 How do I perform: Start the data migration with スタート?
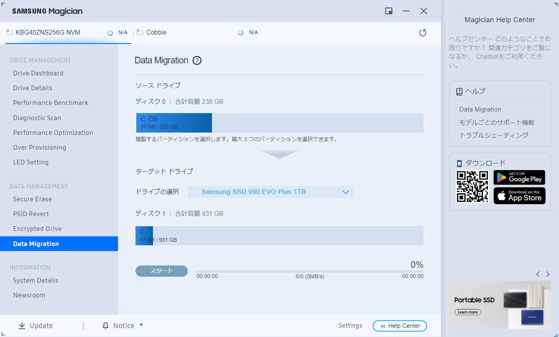coord(161,271)
